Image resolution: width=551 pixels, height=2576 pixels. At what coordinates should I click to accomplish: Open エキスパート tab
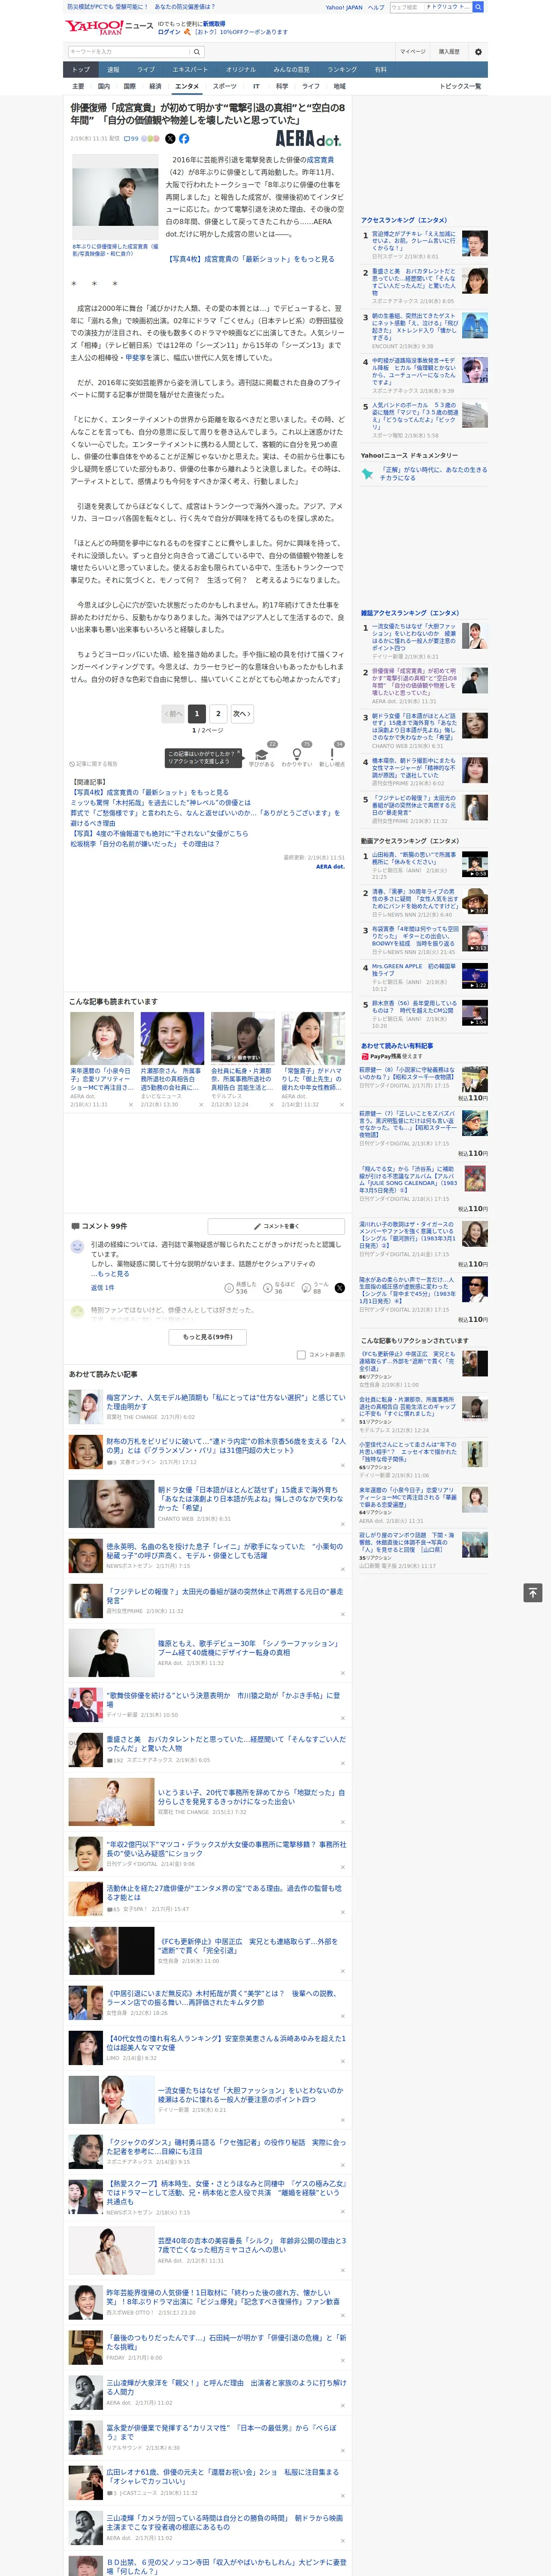pyautogui.click(x=190, y=70)
